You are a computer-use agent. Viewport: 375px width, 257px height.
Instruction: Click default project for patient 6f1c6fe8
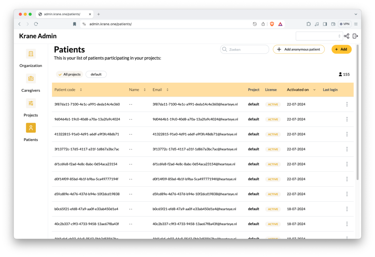click(253, 164)
